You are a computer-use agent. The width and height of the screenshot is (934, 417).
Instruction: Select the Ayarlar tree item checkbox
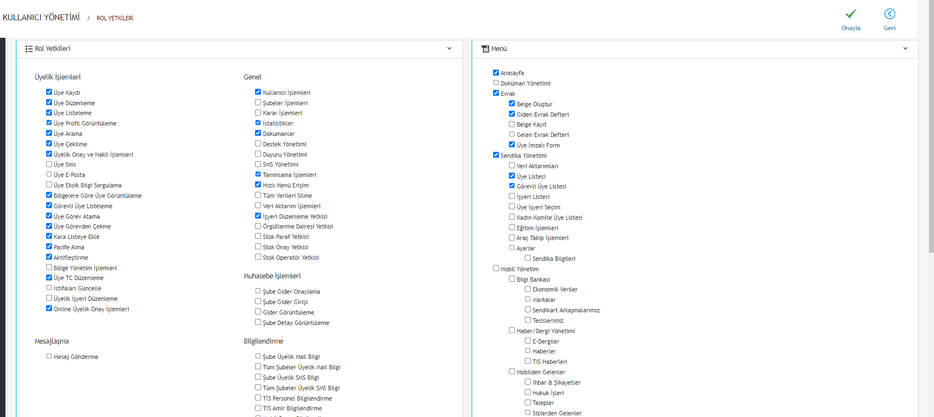tap(512, 248)
